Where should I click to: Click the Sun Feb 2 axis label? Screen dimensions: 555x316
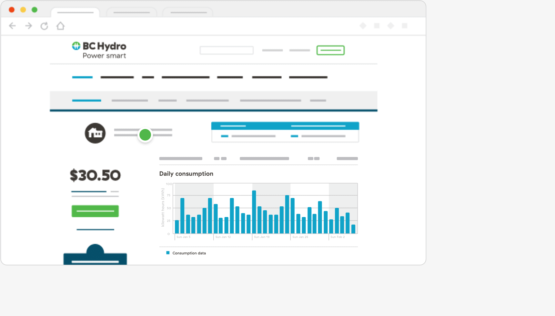coord(338,237)
